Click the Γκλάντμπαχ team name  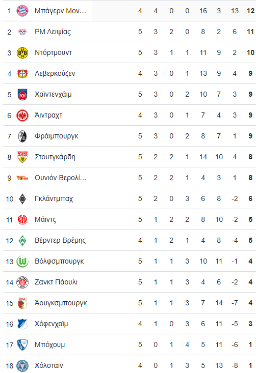[x=54, y=199]
